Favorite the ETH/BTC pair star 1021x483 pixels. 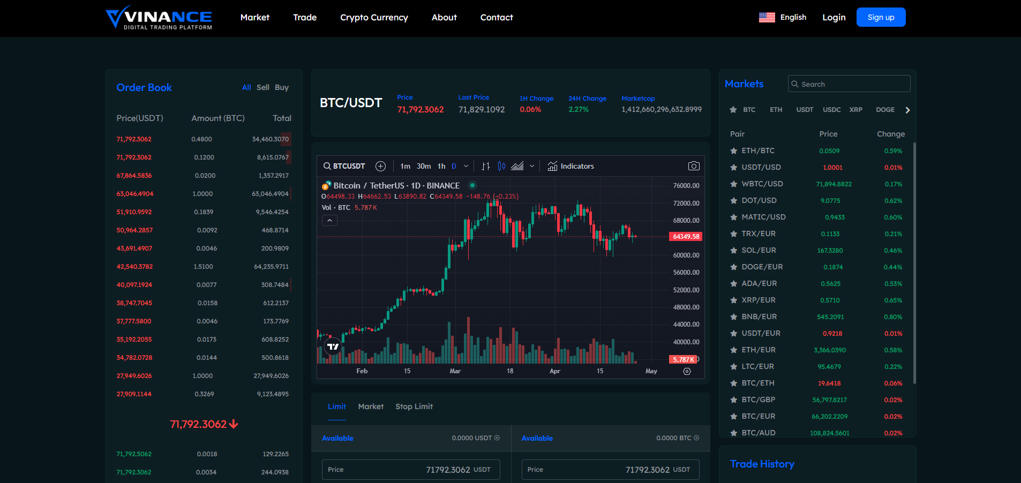pyautogui.click(x=733, y=151)
